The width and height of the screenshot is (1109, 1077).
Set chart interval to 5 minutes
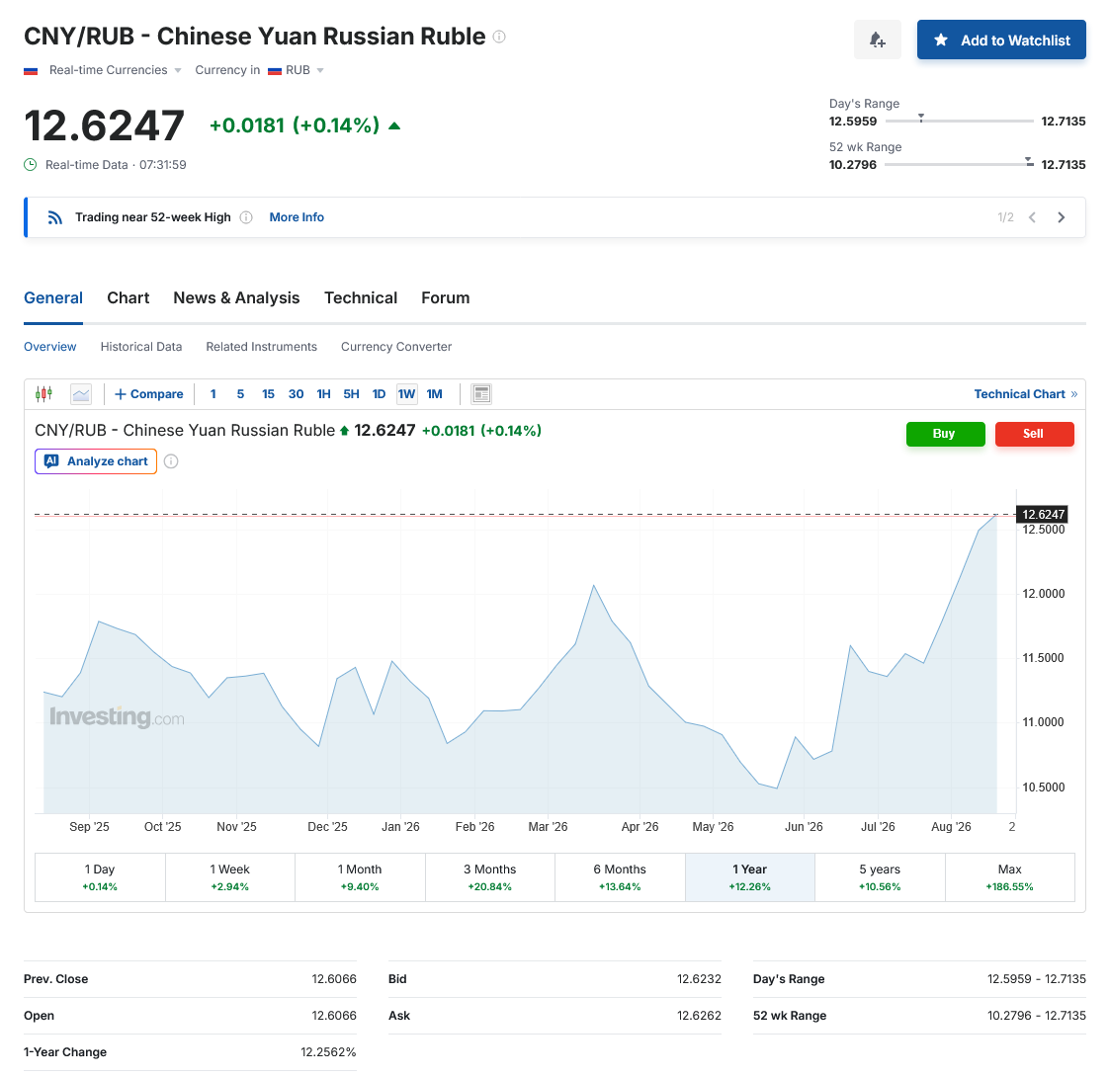click(x=240, y=394)
